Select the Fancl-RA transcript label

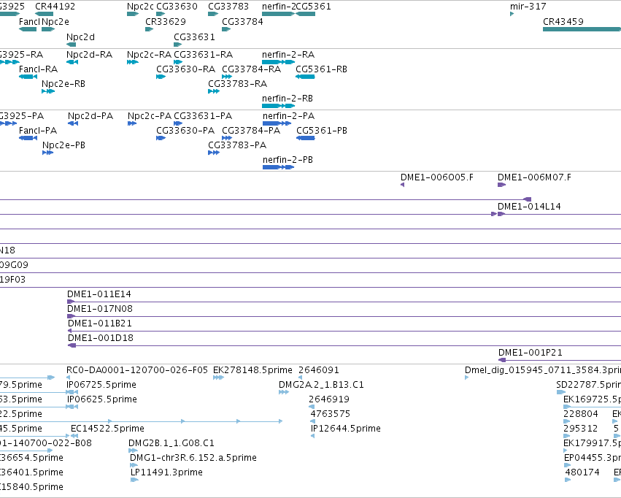39,69
